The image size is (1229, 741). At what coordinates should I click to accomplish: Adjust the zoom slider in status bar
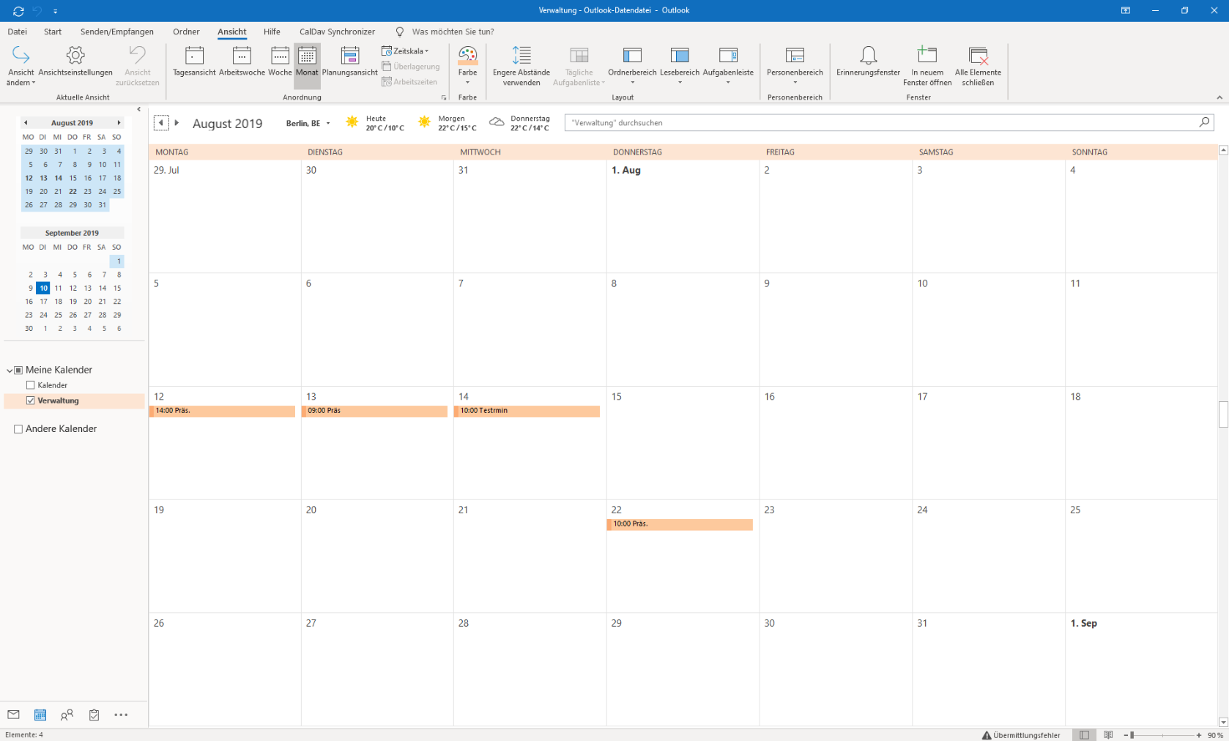point(1132,735)
